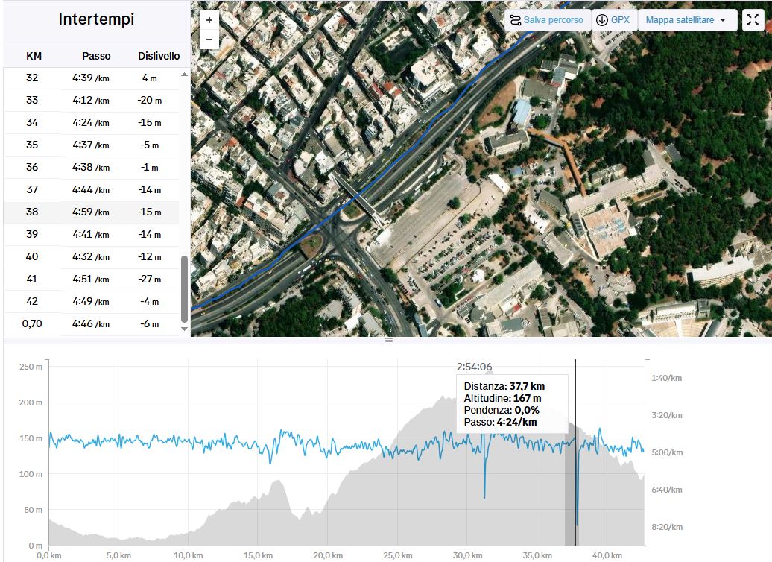Click the Passo: 4:24/km tooltip line
This screenshot has height=562, width=772.
[x=500, y=422]
